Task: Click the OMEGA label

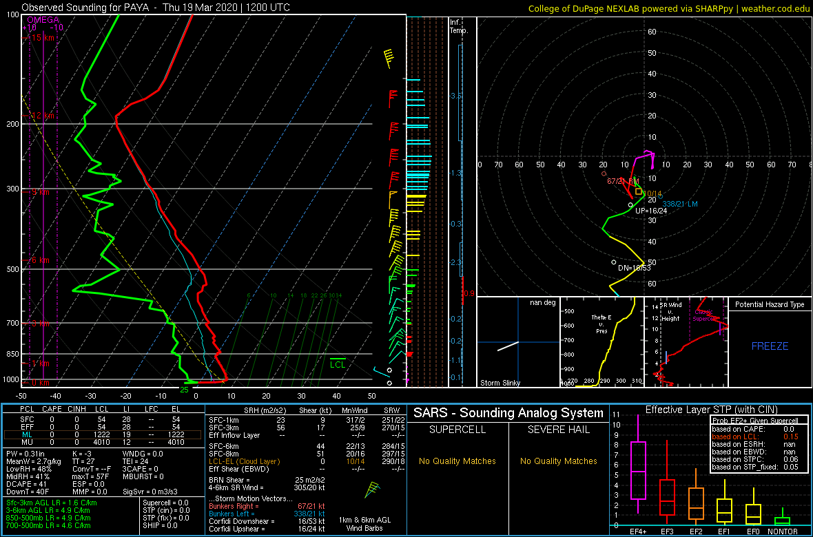Action: click(x=43, y=20)
